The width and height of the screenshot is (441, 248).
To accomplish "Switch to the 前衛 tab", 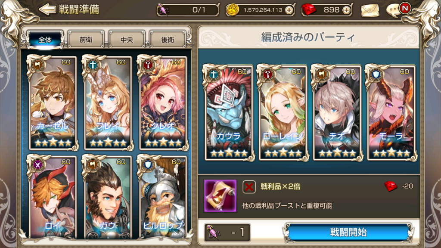I will point(86,40).
